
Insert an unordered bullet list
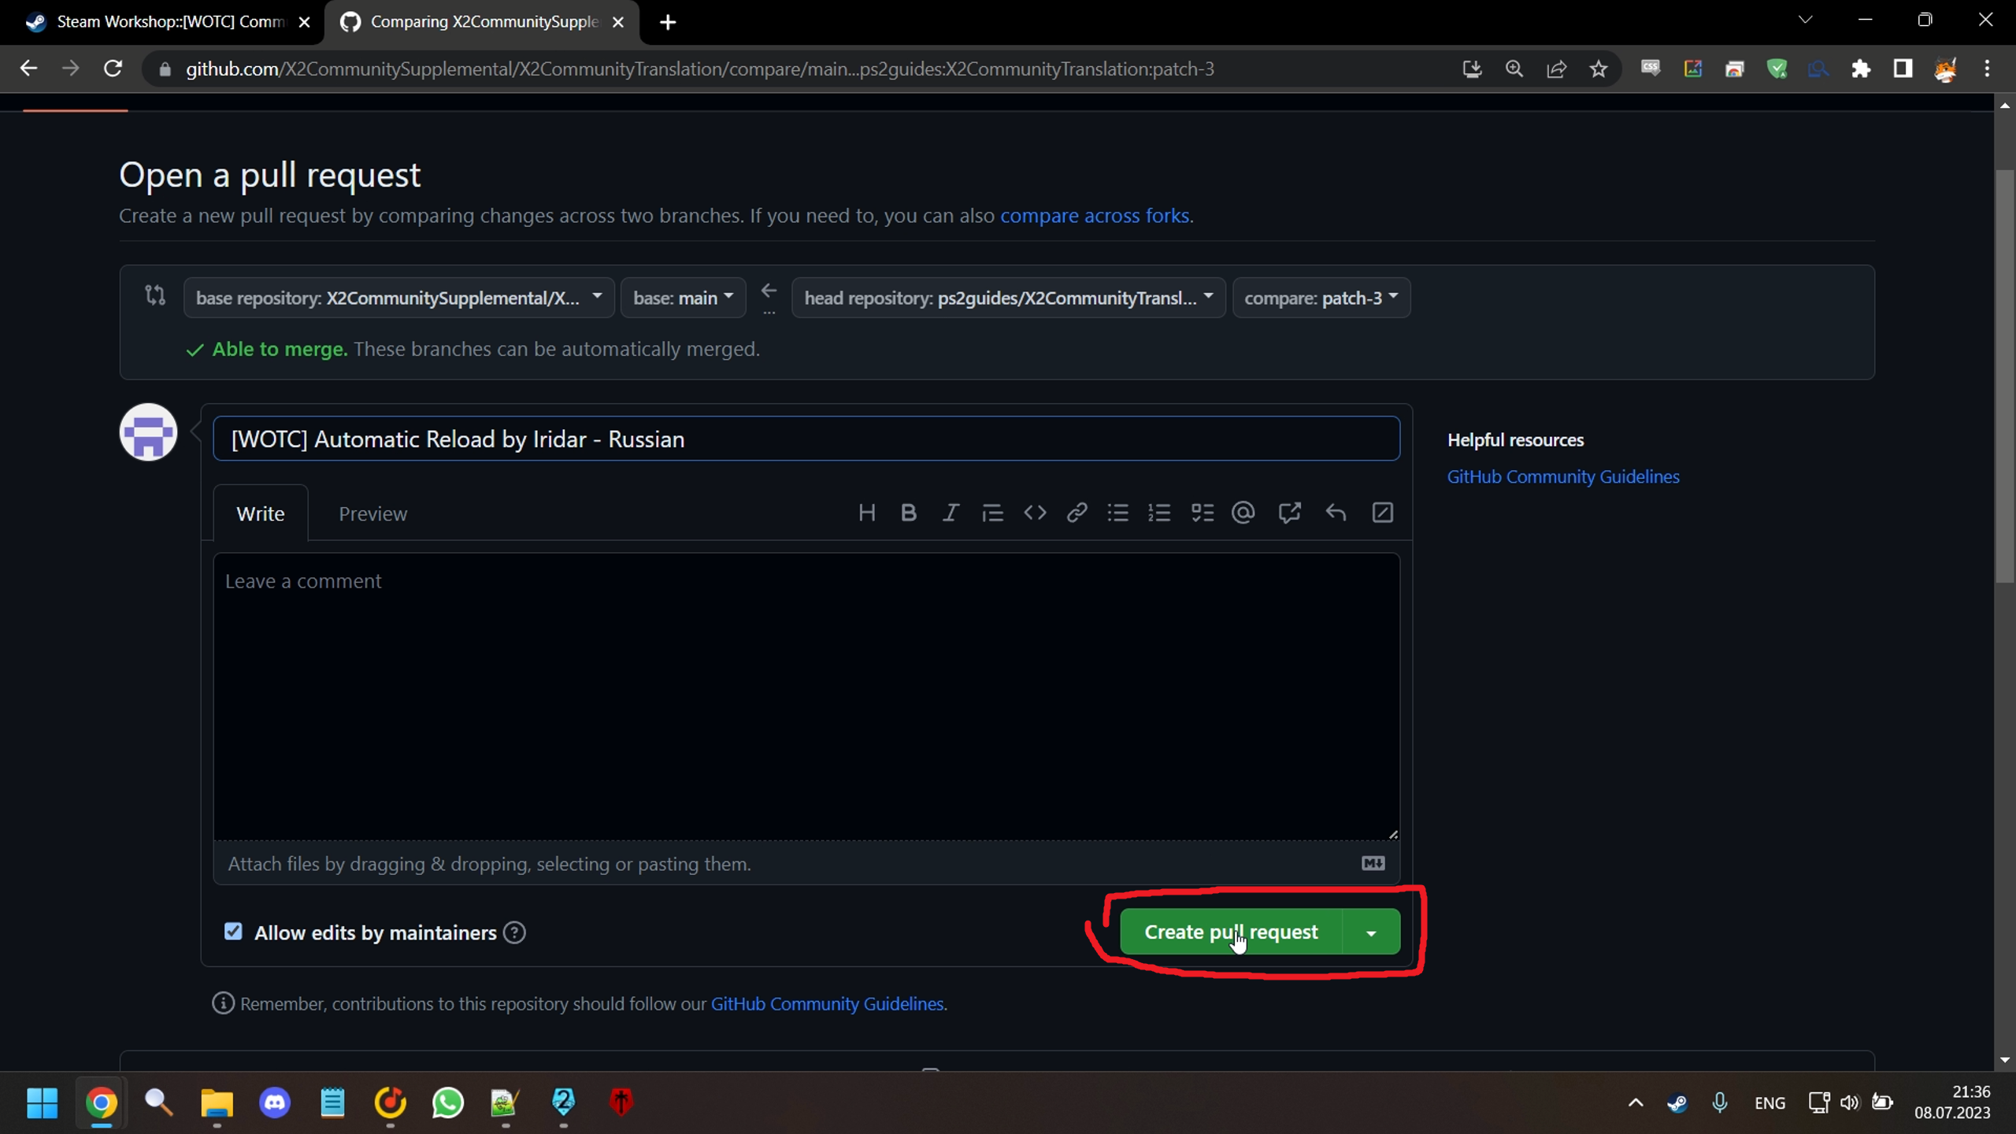(x=1117, y=513)
